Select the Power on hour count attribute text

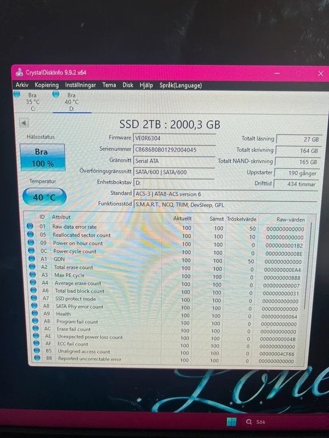pyautogui.click(x=78, y=243)
